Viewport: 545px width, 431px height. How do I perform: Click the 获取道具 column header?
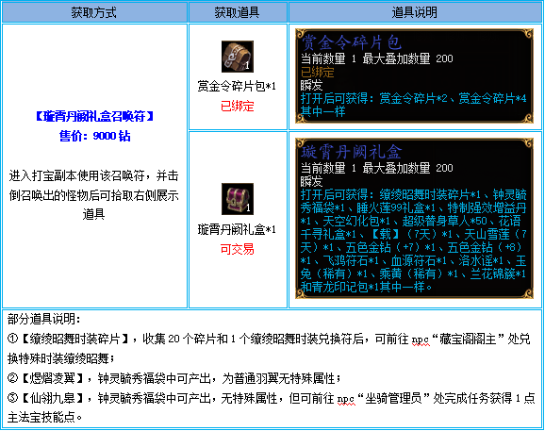pyautogui.click(x=237, y=12)
